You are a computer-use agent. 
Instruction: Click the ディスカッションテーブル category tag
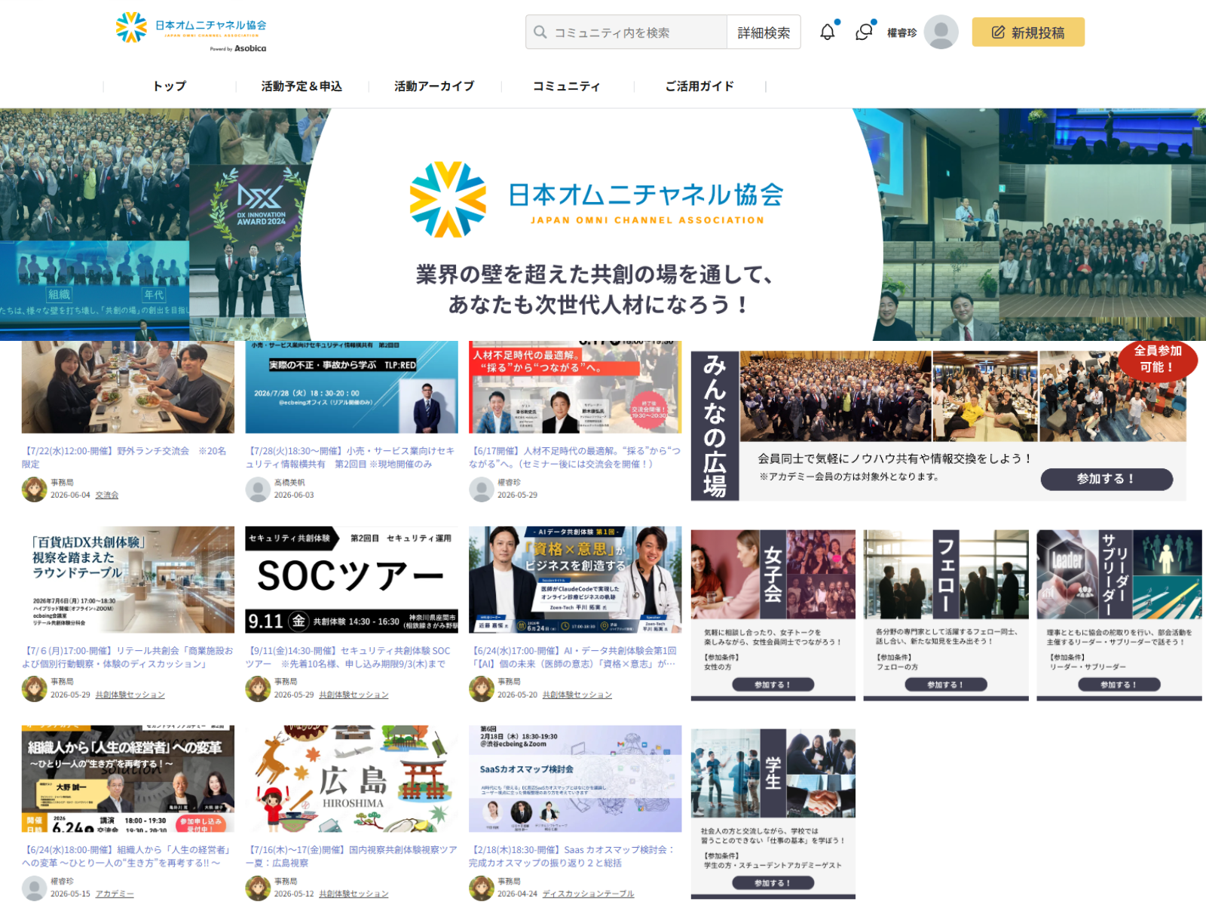[589, 894]
